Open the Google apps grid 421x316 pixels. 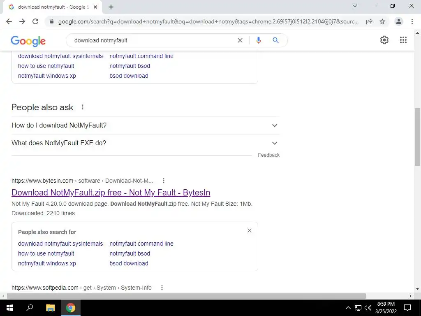point(403,40)
